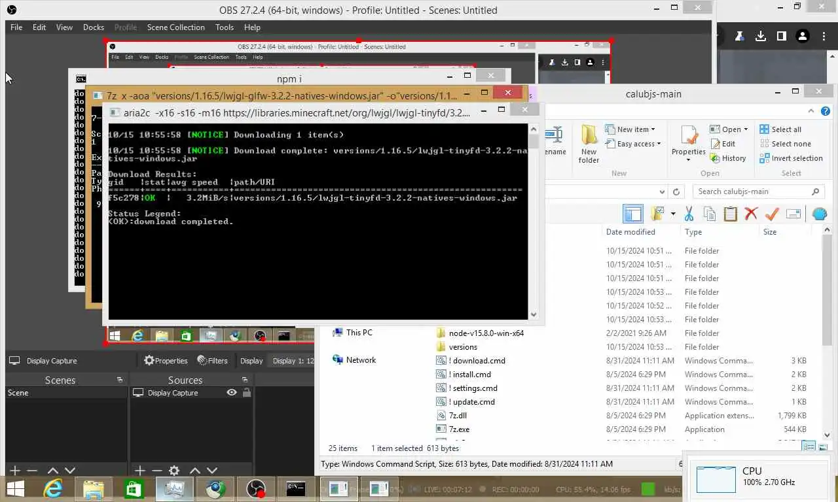The height and width of the screenshot is (502, 838).
Task: Click the Copy toolbar icon
Action: [709, 214]
